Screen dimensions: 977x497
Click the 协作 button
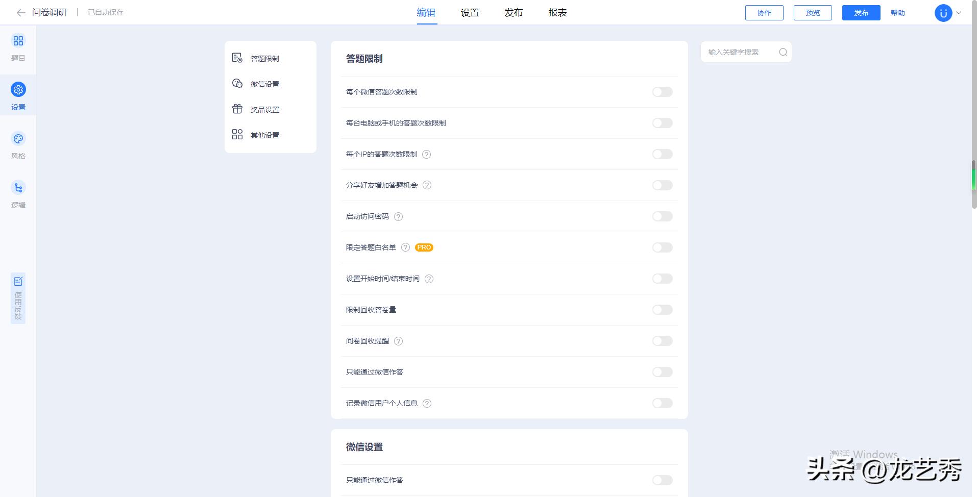point(764,13)
